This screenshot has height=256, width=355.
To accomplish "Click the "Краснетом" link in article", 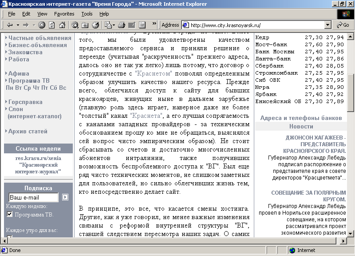I will pos(154,73).
